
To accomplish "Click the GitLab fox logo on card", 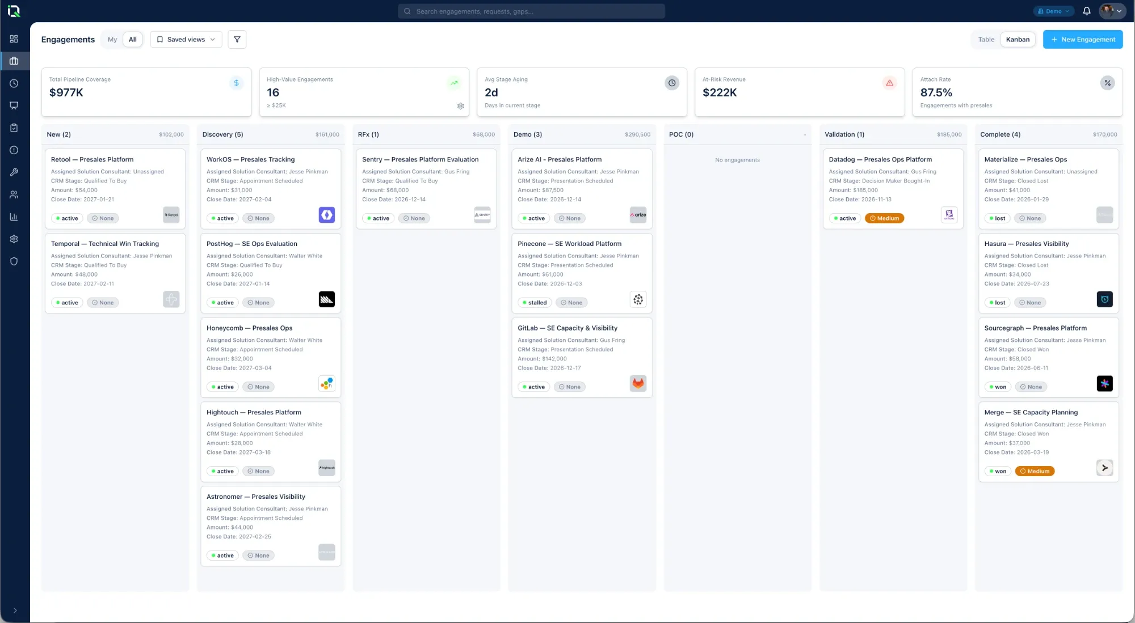I will [638, 384].
